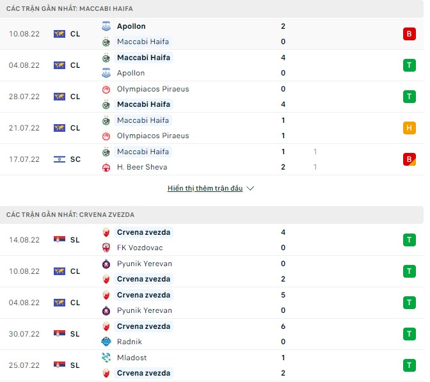The width and height of the screenshot is (430, 382).
Task: Click the Apollon club crest, 10.08.22 match
Action: tap(106, 26)
